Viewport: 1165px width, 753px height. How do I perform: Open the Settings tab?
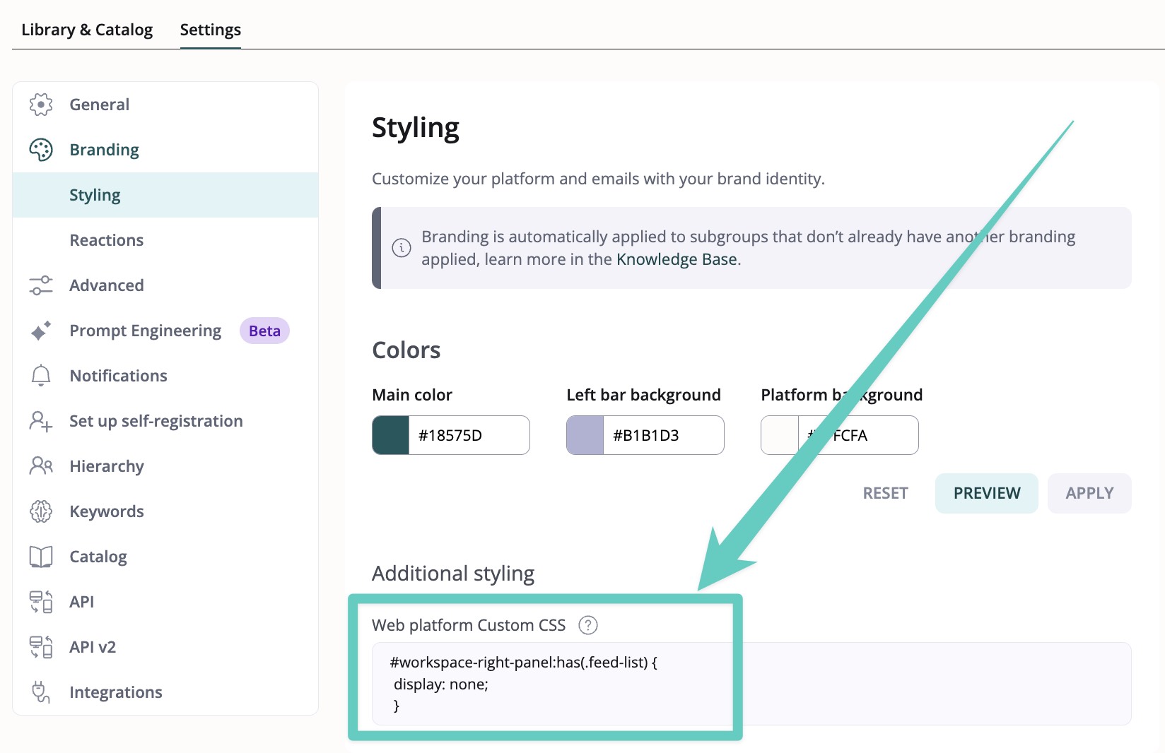pos(210,30)
